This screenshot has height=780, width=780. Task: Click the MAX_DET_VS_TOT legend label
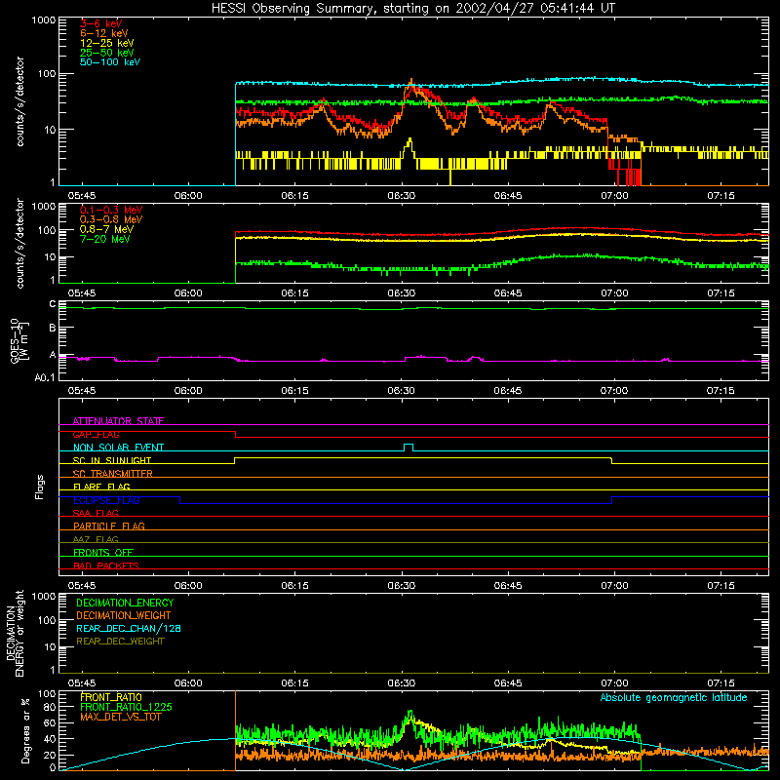[120, 717]
